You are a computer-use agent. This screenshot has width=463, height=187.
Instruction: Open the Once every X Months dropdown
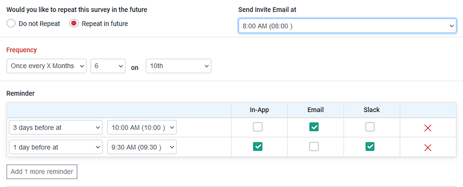coord(47,66)
